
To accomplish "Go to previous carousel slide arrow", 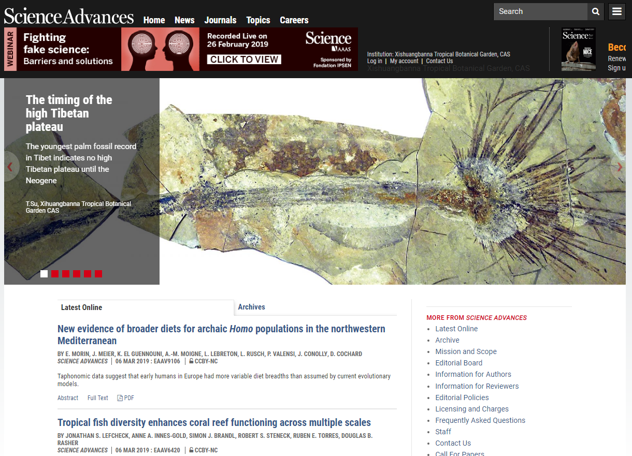I will pos(10,167).
